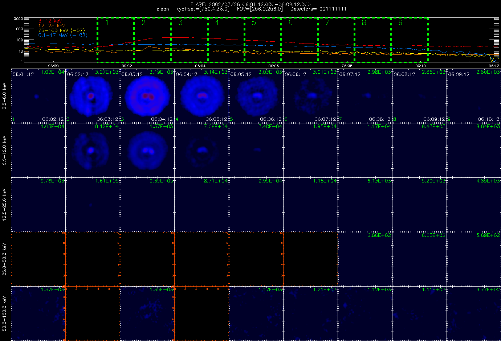Click the 06:01:12 start time label

tap(23, 74)
